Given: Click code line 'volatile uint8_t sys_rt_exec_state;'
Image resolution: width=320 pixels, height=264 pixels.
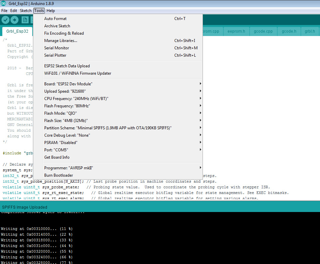Looking at the screenshot, I should tap(43, 193).
